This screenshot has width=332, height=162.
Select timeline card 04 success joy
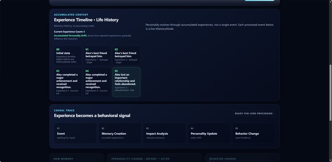click(97, 82)
